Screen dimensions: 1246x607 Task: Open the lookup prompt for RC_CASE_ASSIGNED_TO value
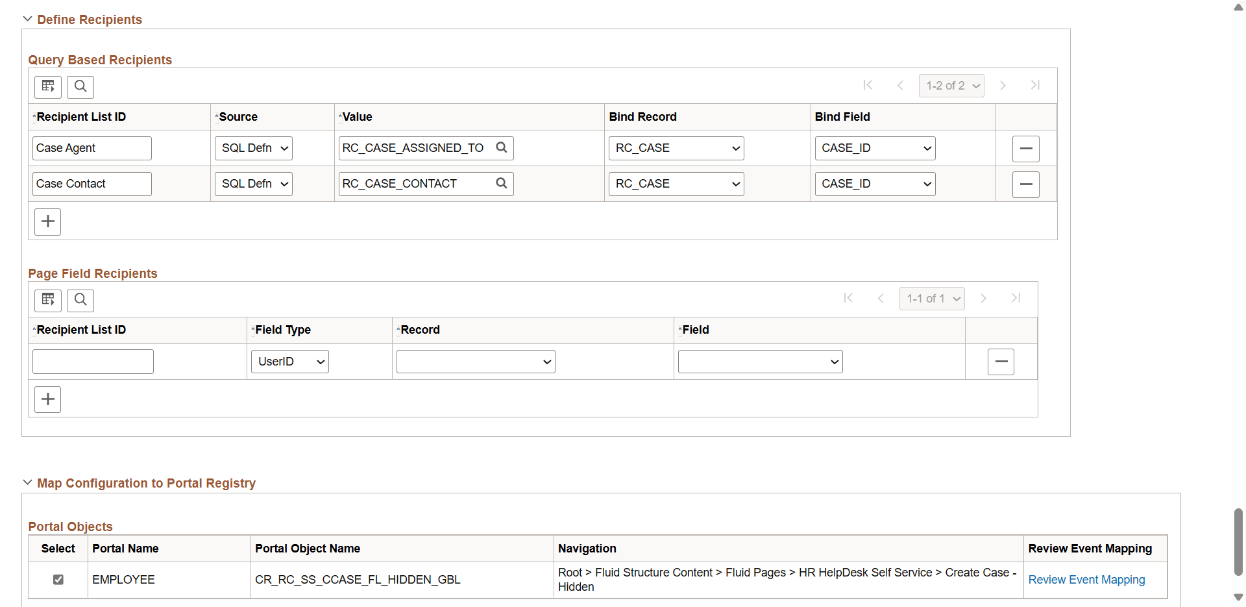click(x=501, y=147)
